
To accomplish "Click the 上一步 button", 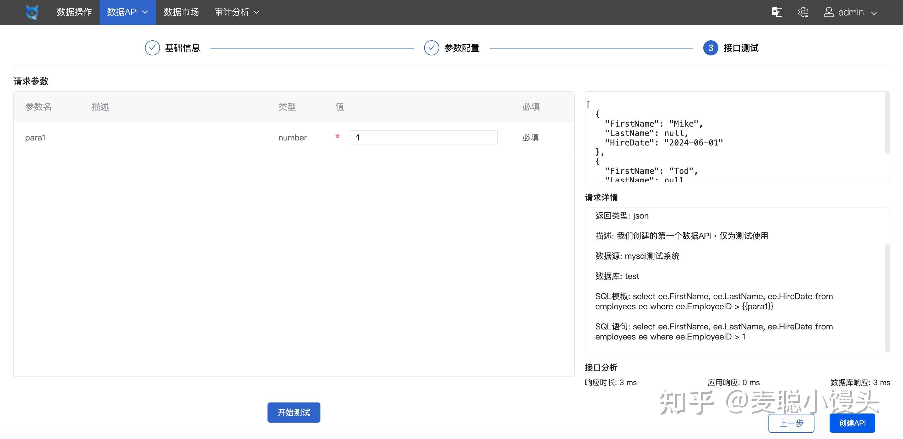I will (791, 423).
